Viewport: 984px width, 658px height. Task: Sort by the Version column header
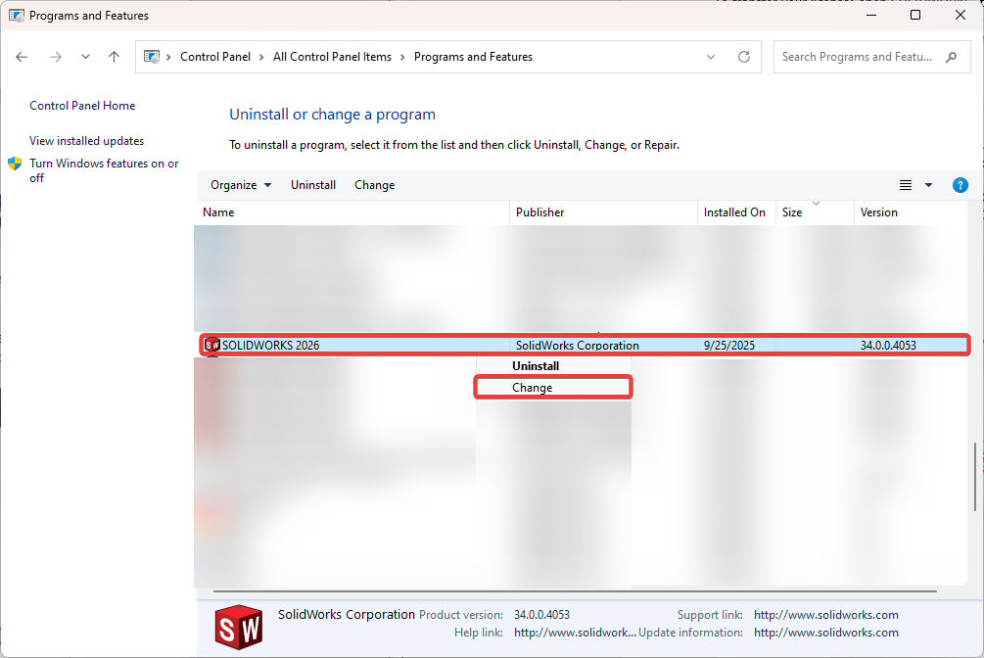coord(911,212)
